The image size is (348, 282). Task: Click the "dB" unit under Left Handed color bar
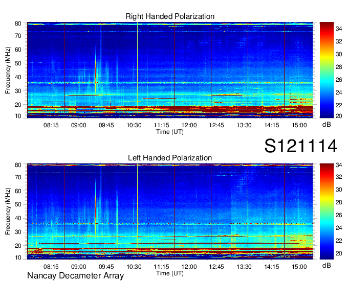327,265
